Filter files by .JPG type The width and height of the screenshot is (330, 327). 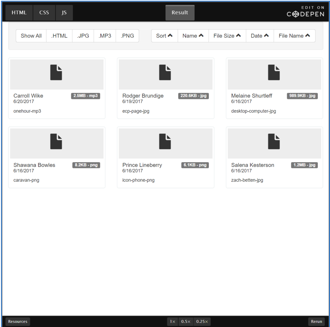[83, 36]
